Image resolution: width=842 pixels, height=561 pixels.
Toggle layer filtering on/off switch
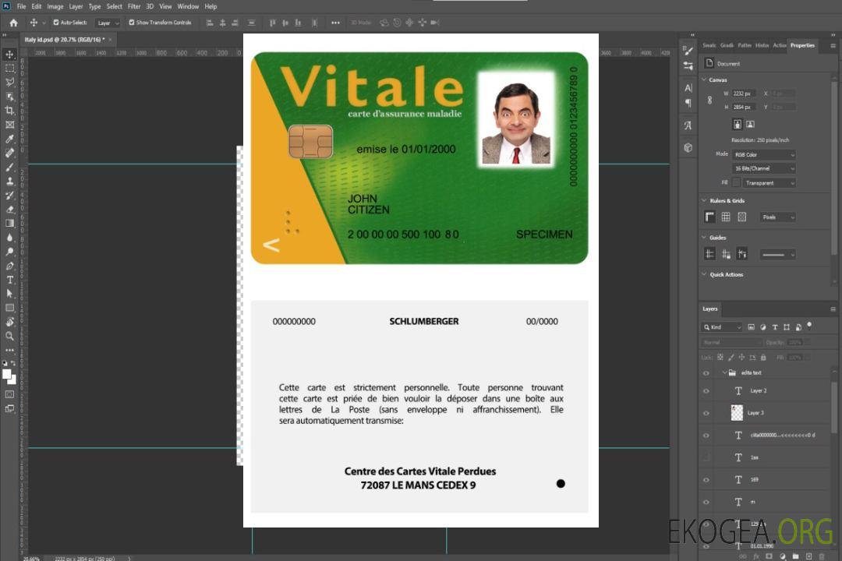(x=809, y=326)
